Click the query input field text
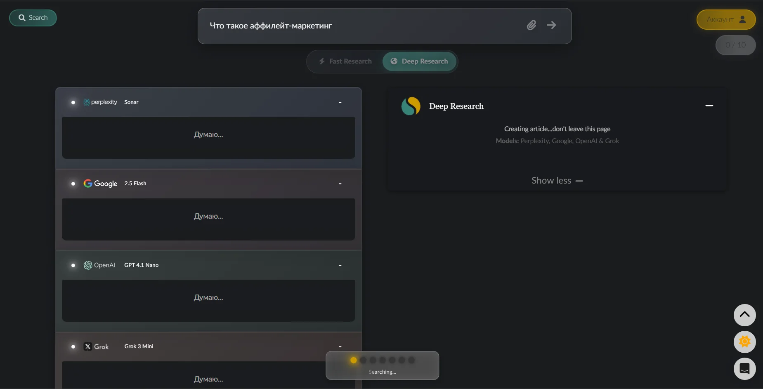The width and height of the screenshot is (763, 389). pos(271,26)
